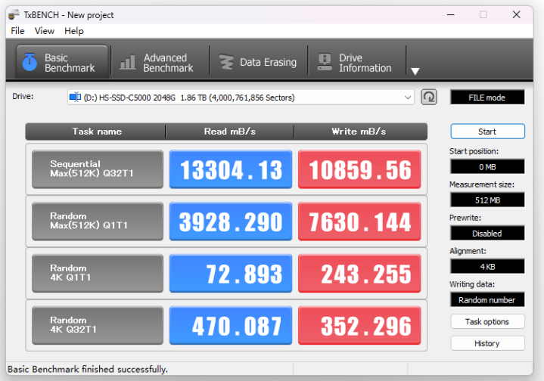Switch to the Drive Information tab
The image size is (544, 381).
(357, 63)
